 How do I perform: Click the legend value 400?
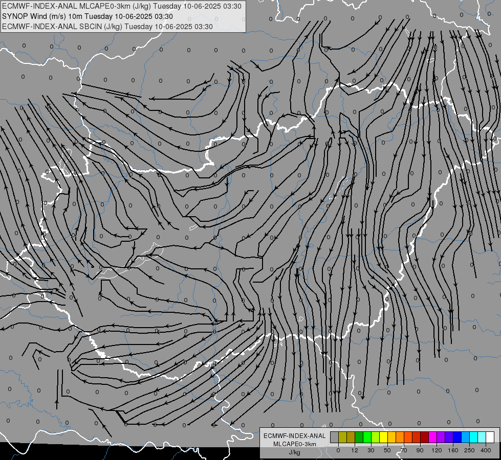click(x=486, y=450)
